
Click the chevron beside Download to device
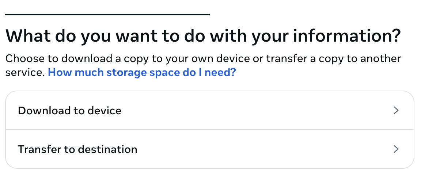(x=395, y=111)
